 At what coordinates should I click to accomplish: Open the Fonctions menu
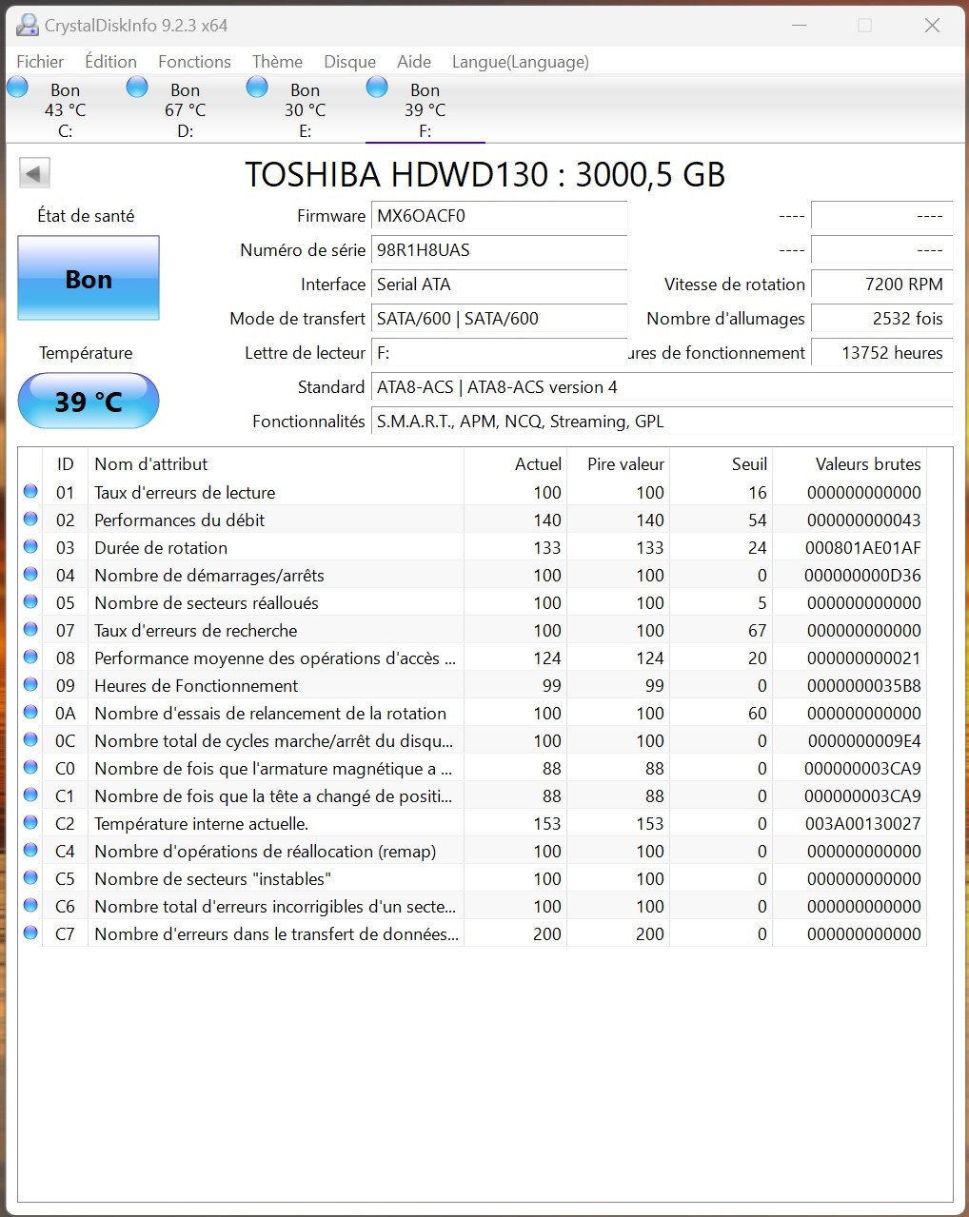[194, 62]
